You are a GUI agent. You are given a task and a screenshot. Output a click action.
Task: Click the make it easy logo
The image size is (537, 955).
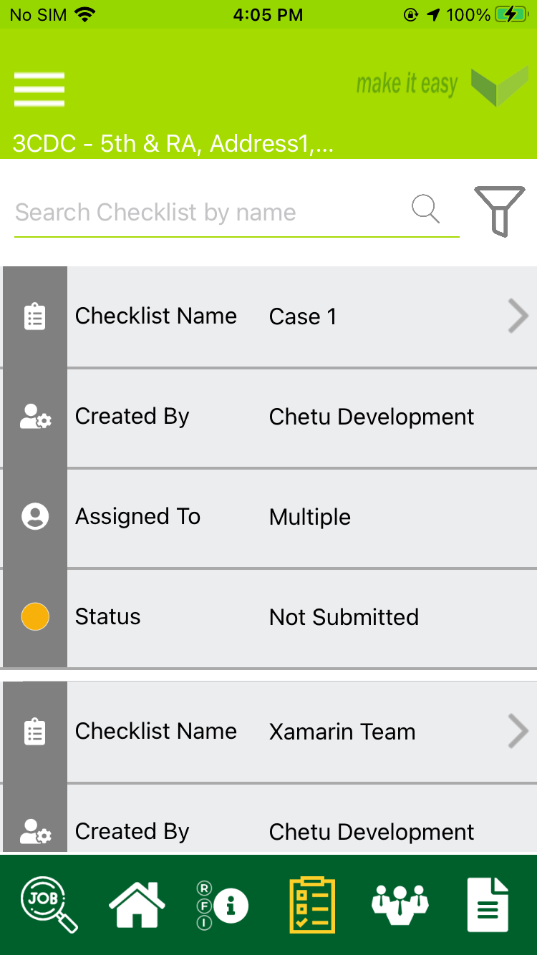[442, 86]
